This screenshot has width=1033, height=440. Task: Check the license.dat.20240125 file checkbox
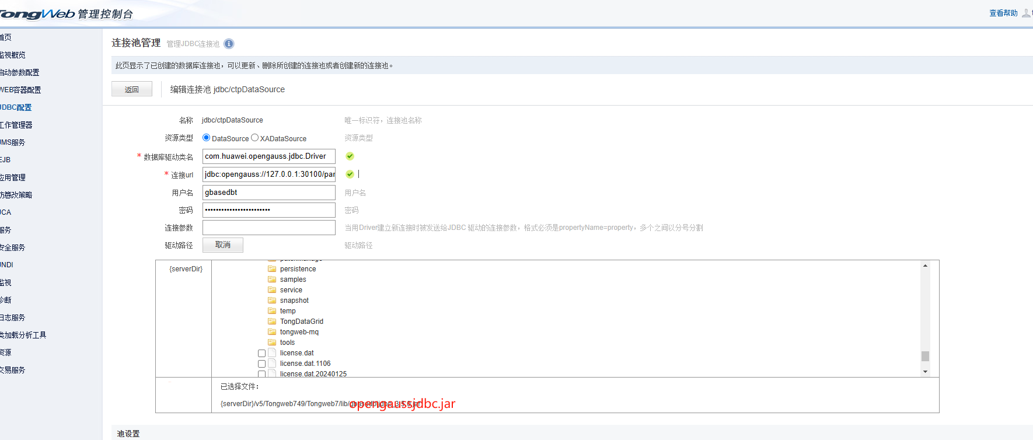coord(261,374)
